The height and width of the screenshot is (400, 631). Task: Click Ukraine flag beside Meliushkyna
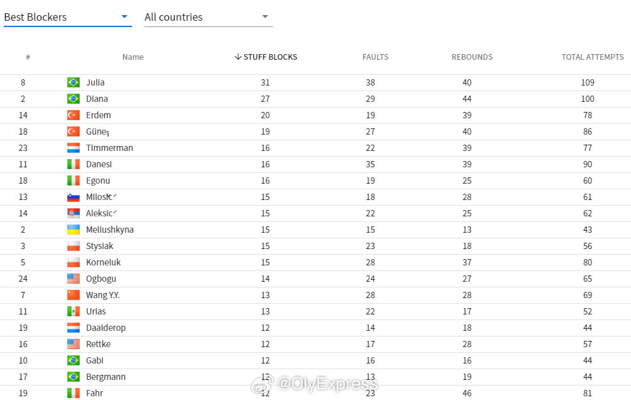[74, 230]
